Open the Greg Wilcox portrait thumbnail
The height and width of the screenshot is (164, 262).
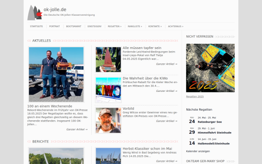108,120
